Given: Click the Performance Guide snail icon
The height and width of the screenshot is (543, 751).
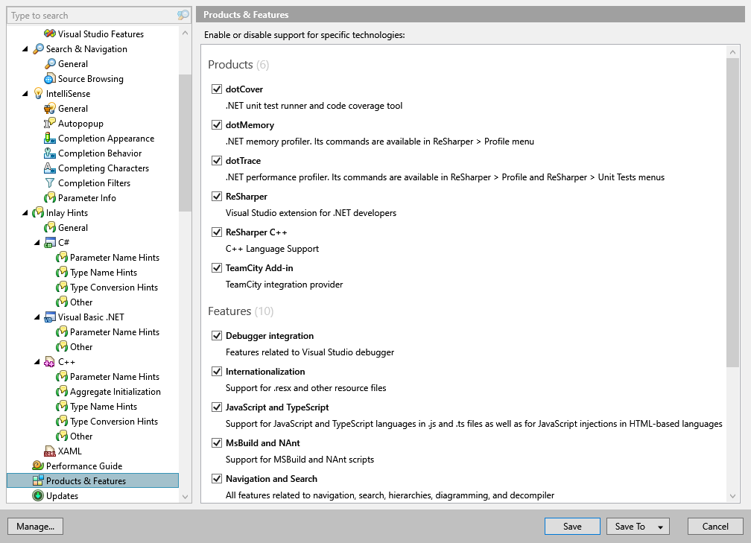Looking at the screenshot, I should point(38,466).
